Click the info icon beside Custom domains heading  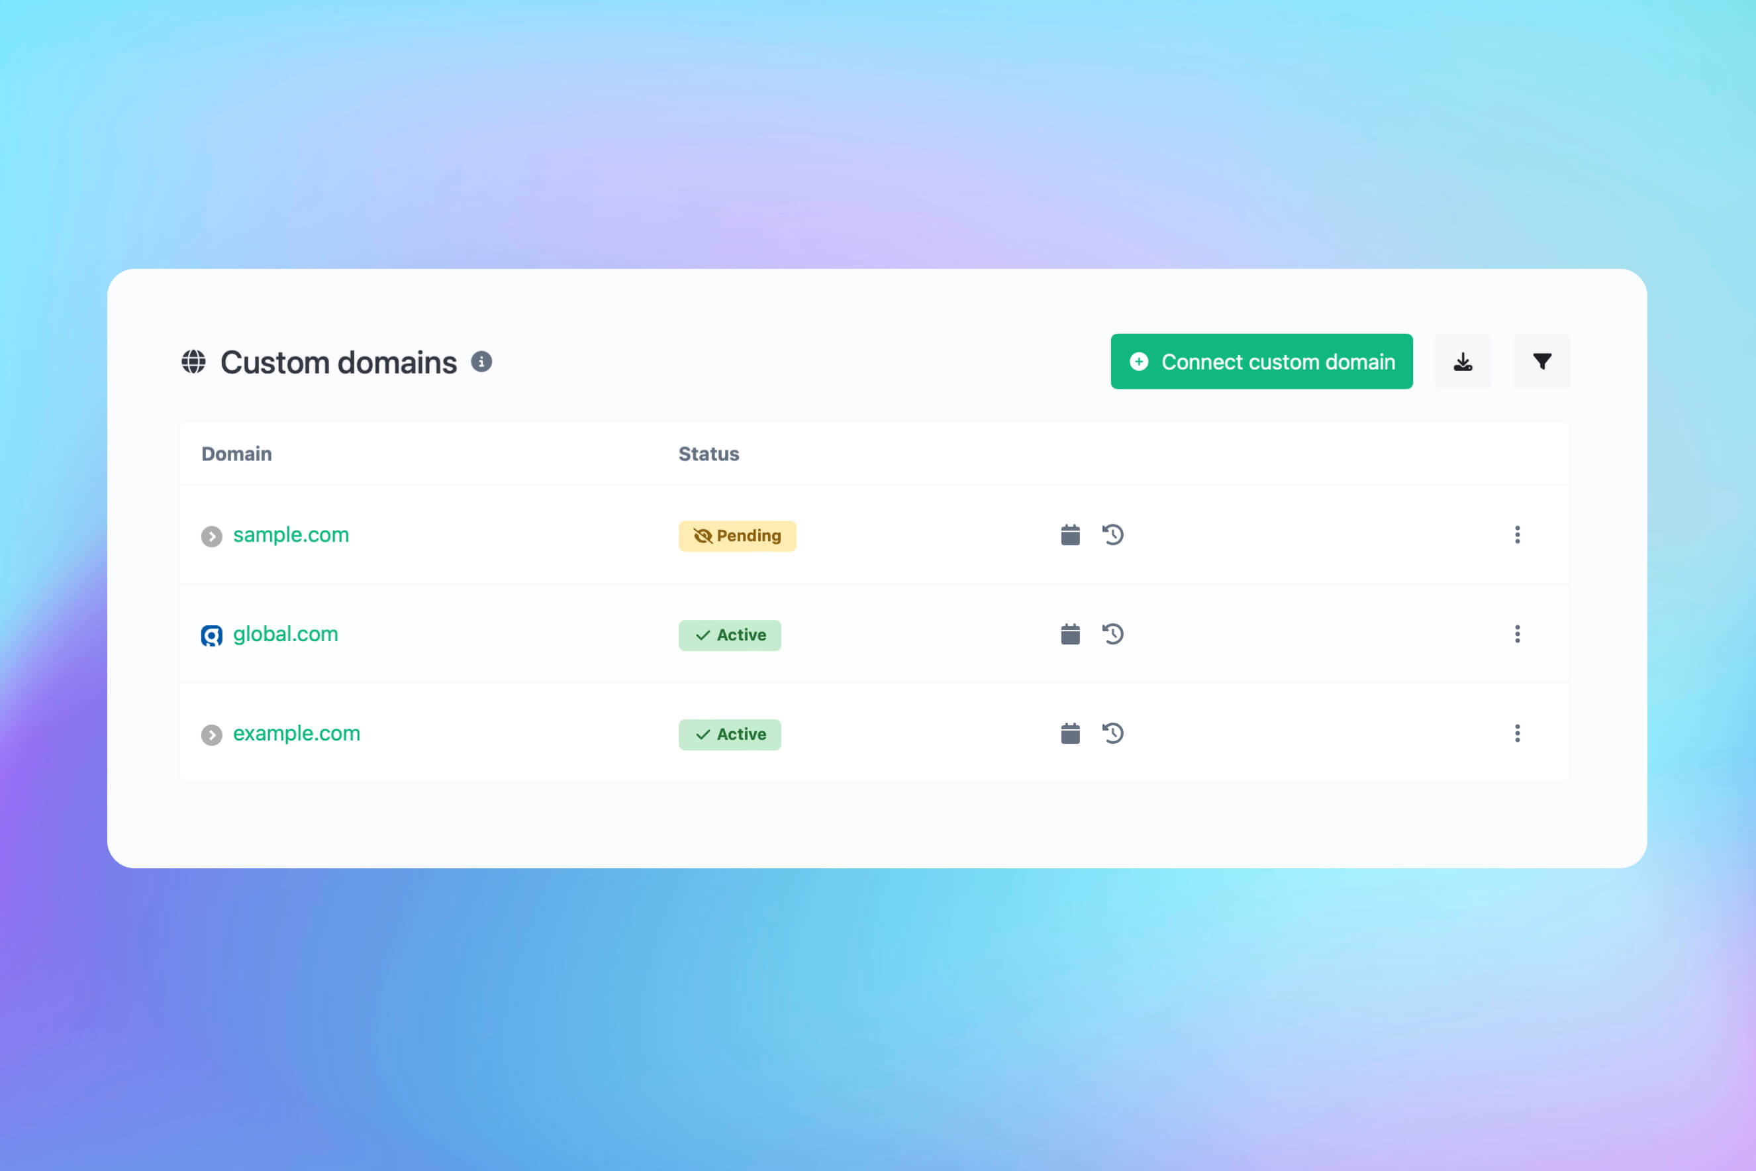tap(481, 362)
